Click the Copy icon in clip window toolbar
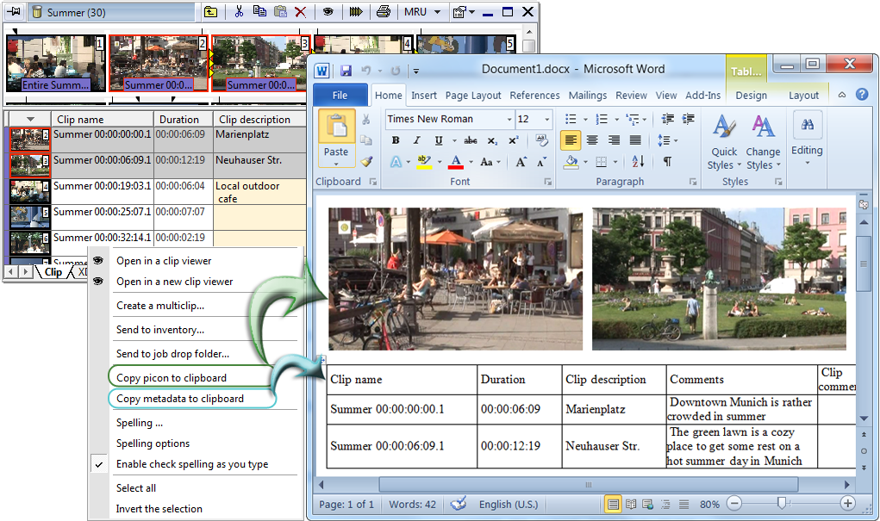The height and width of the screenshot is (521, 880). [x=259, y=11]
